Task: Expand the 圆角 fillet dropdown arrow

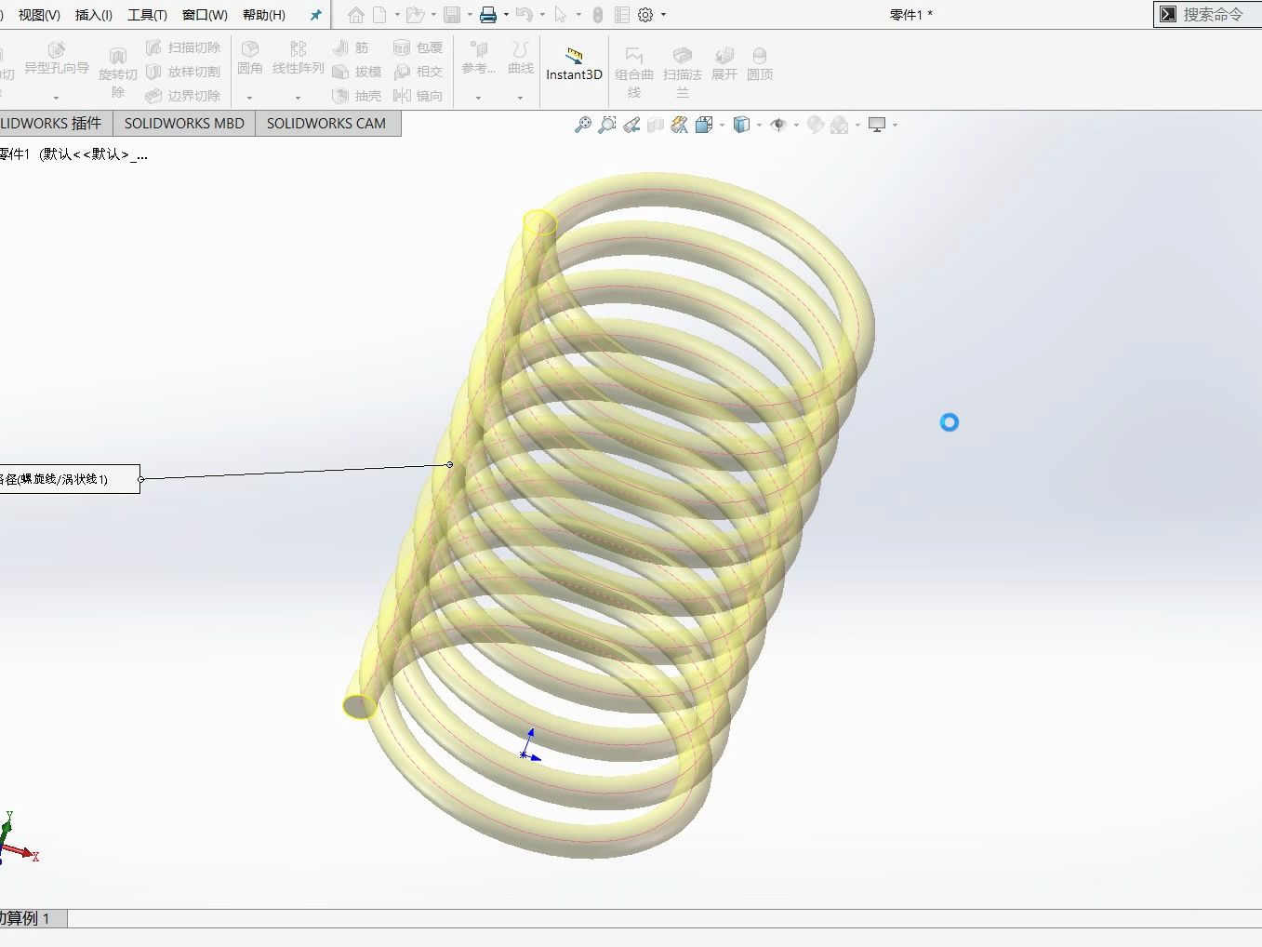Action: pos(249,98)
